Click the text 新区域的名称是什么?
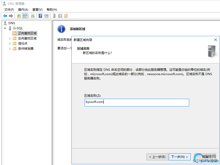This screenshot has height=165, width=220. [97, 53]
